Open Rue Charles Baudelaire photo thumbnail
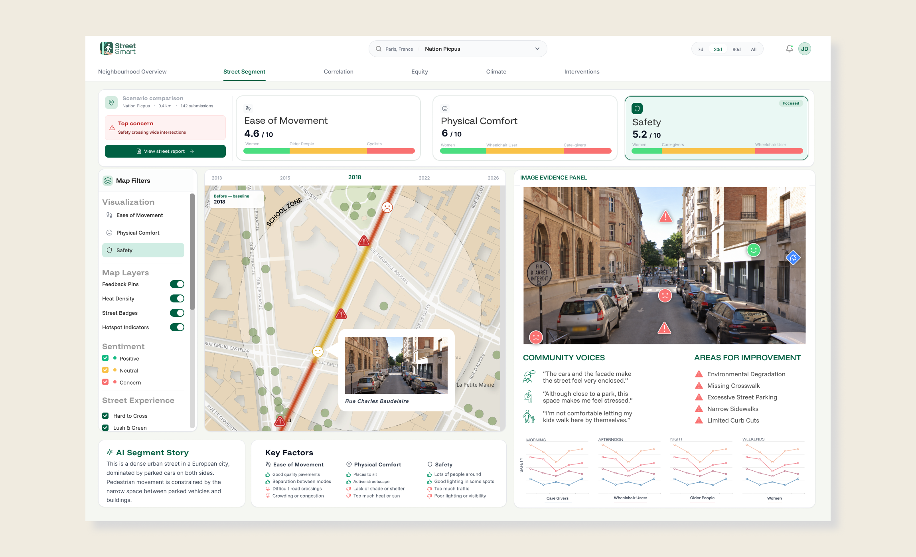The height and width of the screenshot is (557, 916). pyautogui.click(x=396, y=365)
